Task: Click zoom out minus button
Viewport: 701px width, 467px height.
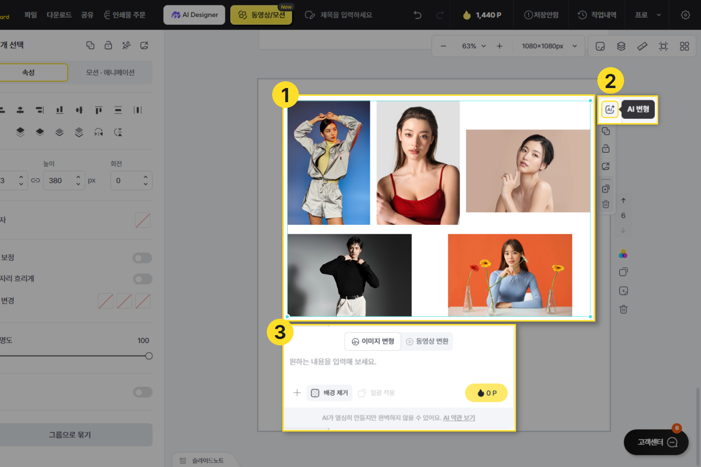Action: click(443, 46)
